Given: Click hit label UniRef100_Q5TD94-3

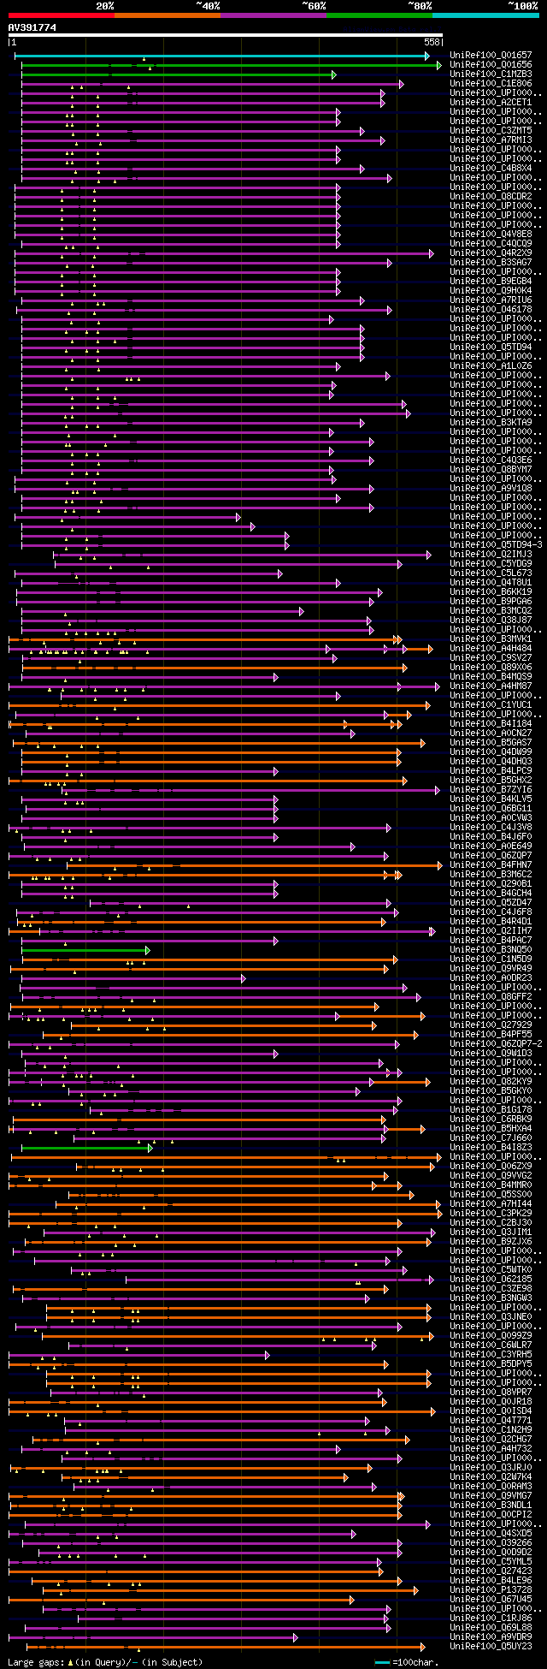Looking at the screenshot, I should 496,545.
